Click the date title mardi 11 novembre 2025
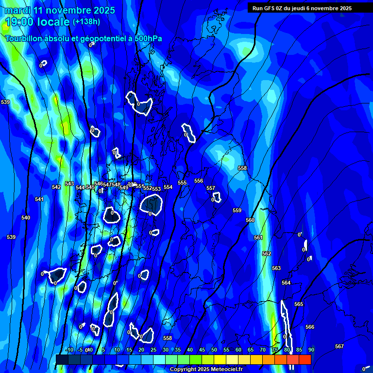373x373 pixels. [60, 10]
